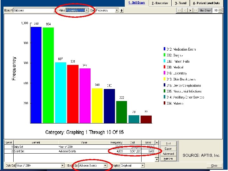The image size is (228, 171).
Task: Go to first page of graph results
Action: coord(180,10)
